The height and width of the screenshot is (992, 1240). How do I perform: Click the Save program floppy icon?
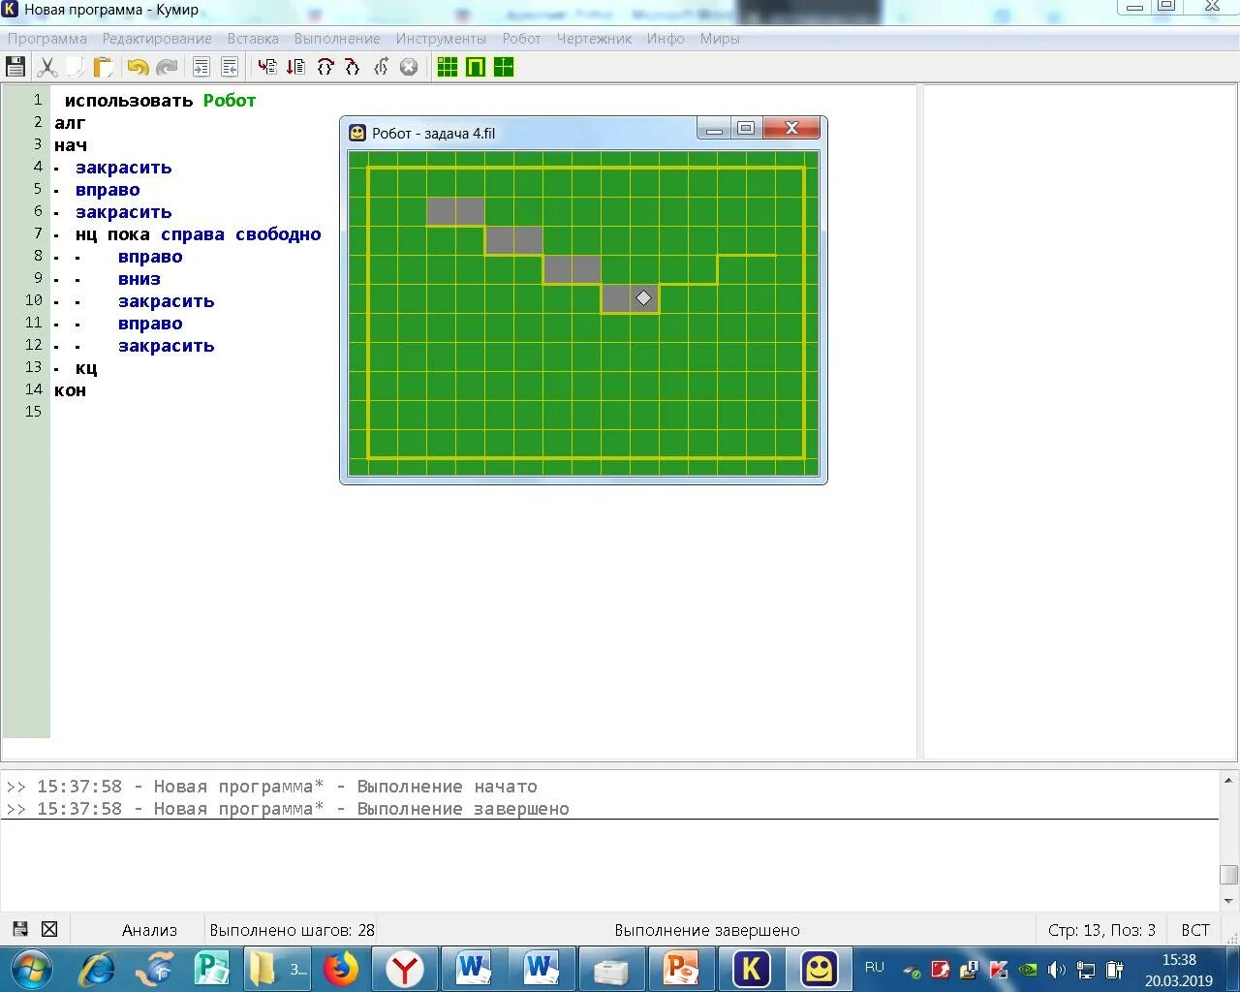15,67
